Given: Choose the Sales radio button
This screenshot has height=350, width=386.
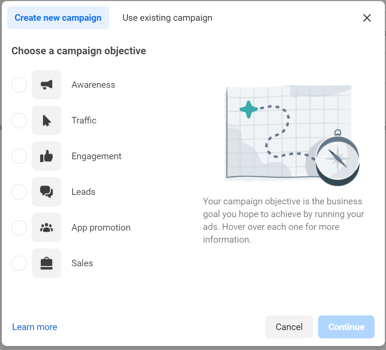Looking at the screenshot, I should (x=19, y=263).
